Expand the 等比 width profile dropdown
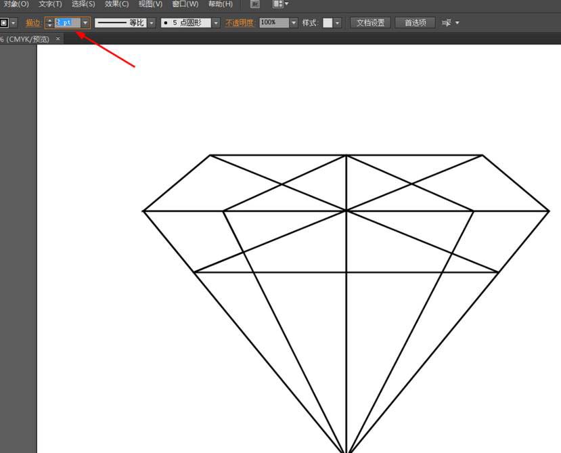The image size is (561, 453). pyautogui.click(x=152, y=23)
